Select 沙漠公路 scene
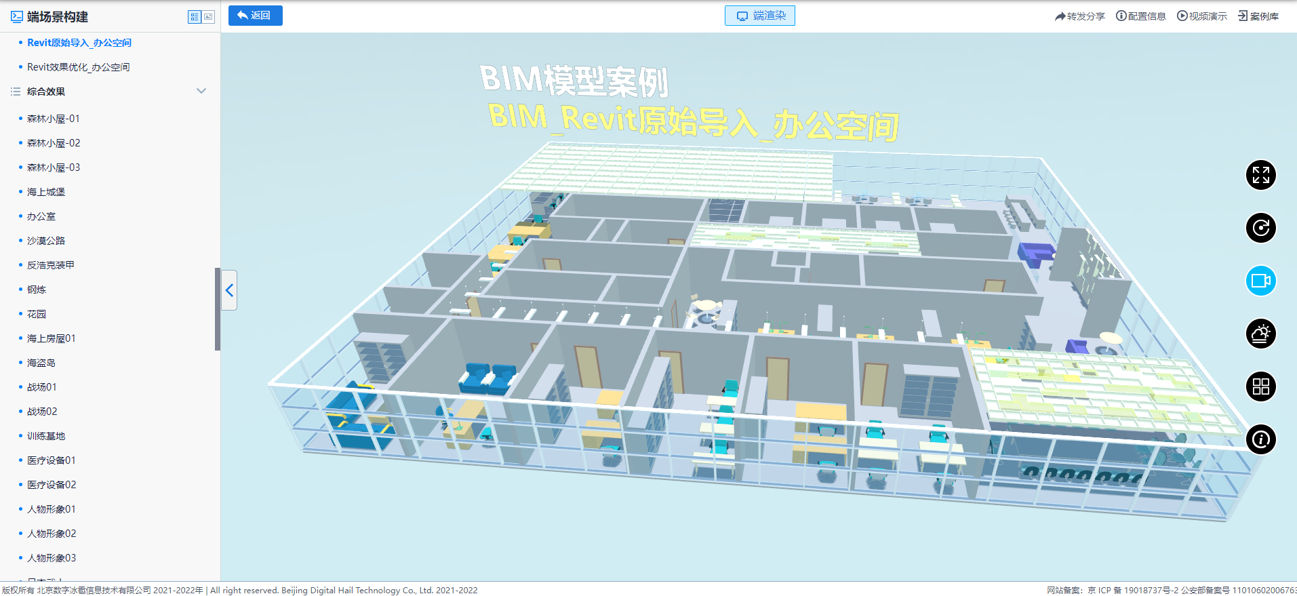 click(x=46, y=241)
